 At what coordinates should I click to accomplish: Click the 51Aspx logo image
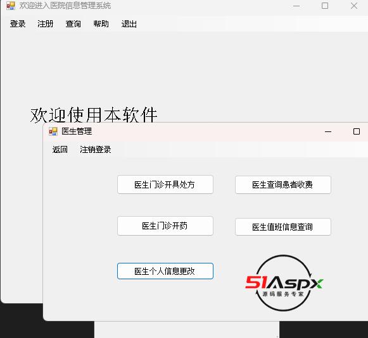tap(284, 283)
